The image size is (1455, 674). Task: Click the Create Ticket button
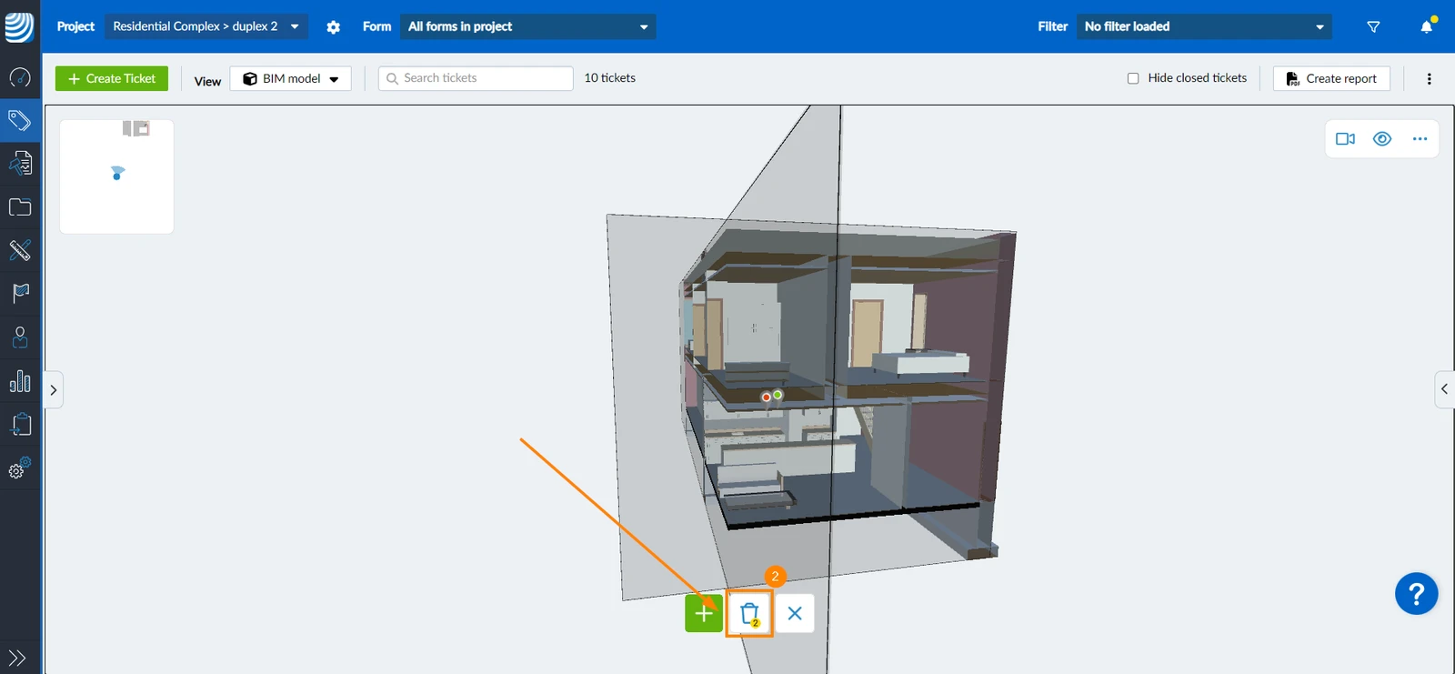pyautogui.click(x=112, y=78)
